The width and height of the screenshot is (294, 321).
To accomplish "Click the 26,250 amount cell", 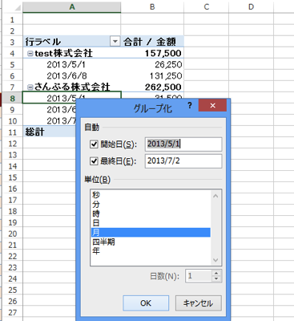I will point(152,64).
